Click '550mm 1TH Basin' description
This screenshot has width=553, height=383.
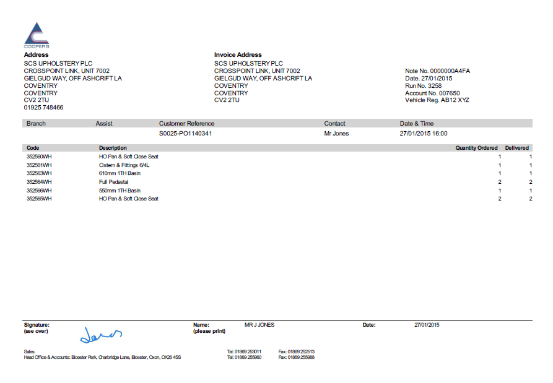(x=120, y=191)
